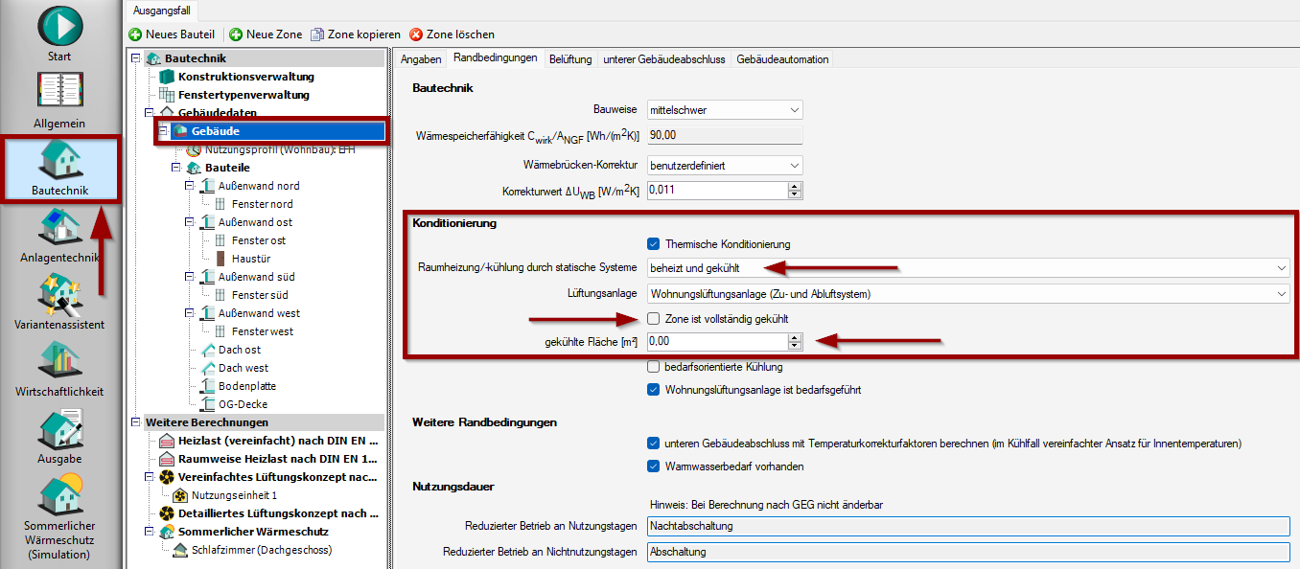Click the Zone kopieren button
This screenshot has width=1300, height=569.
pos(356,34)
